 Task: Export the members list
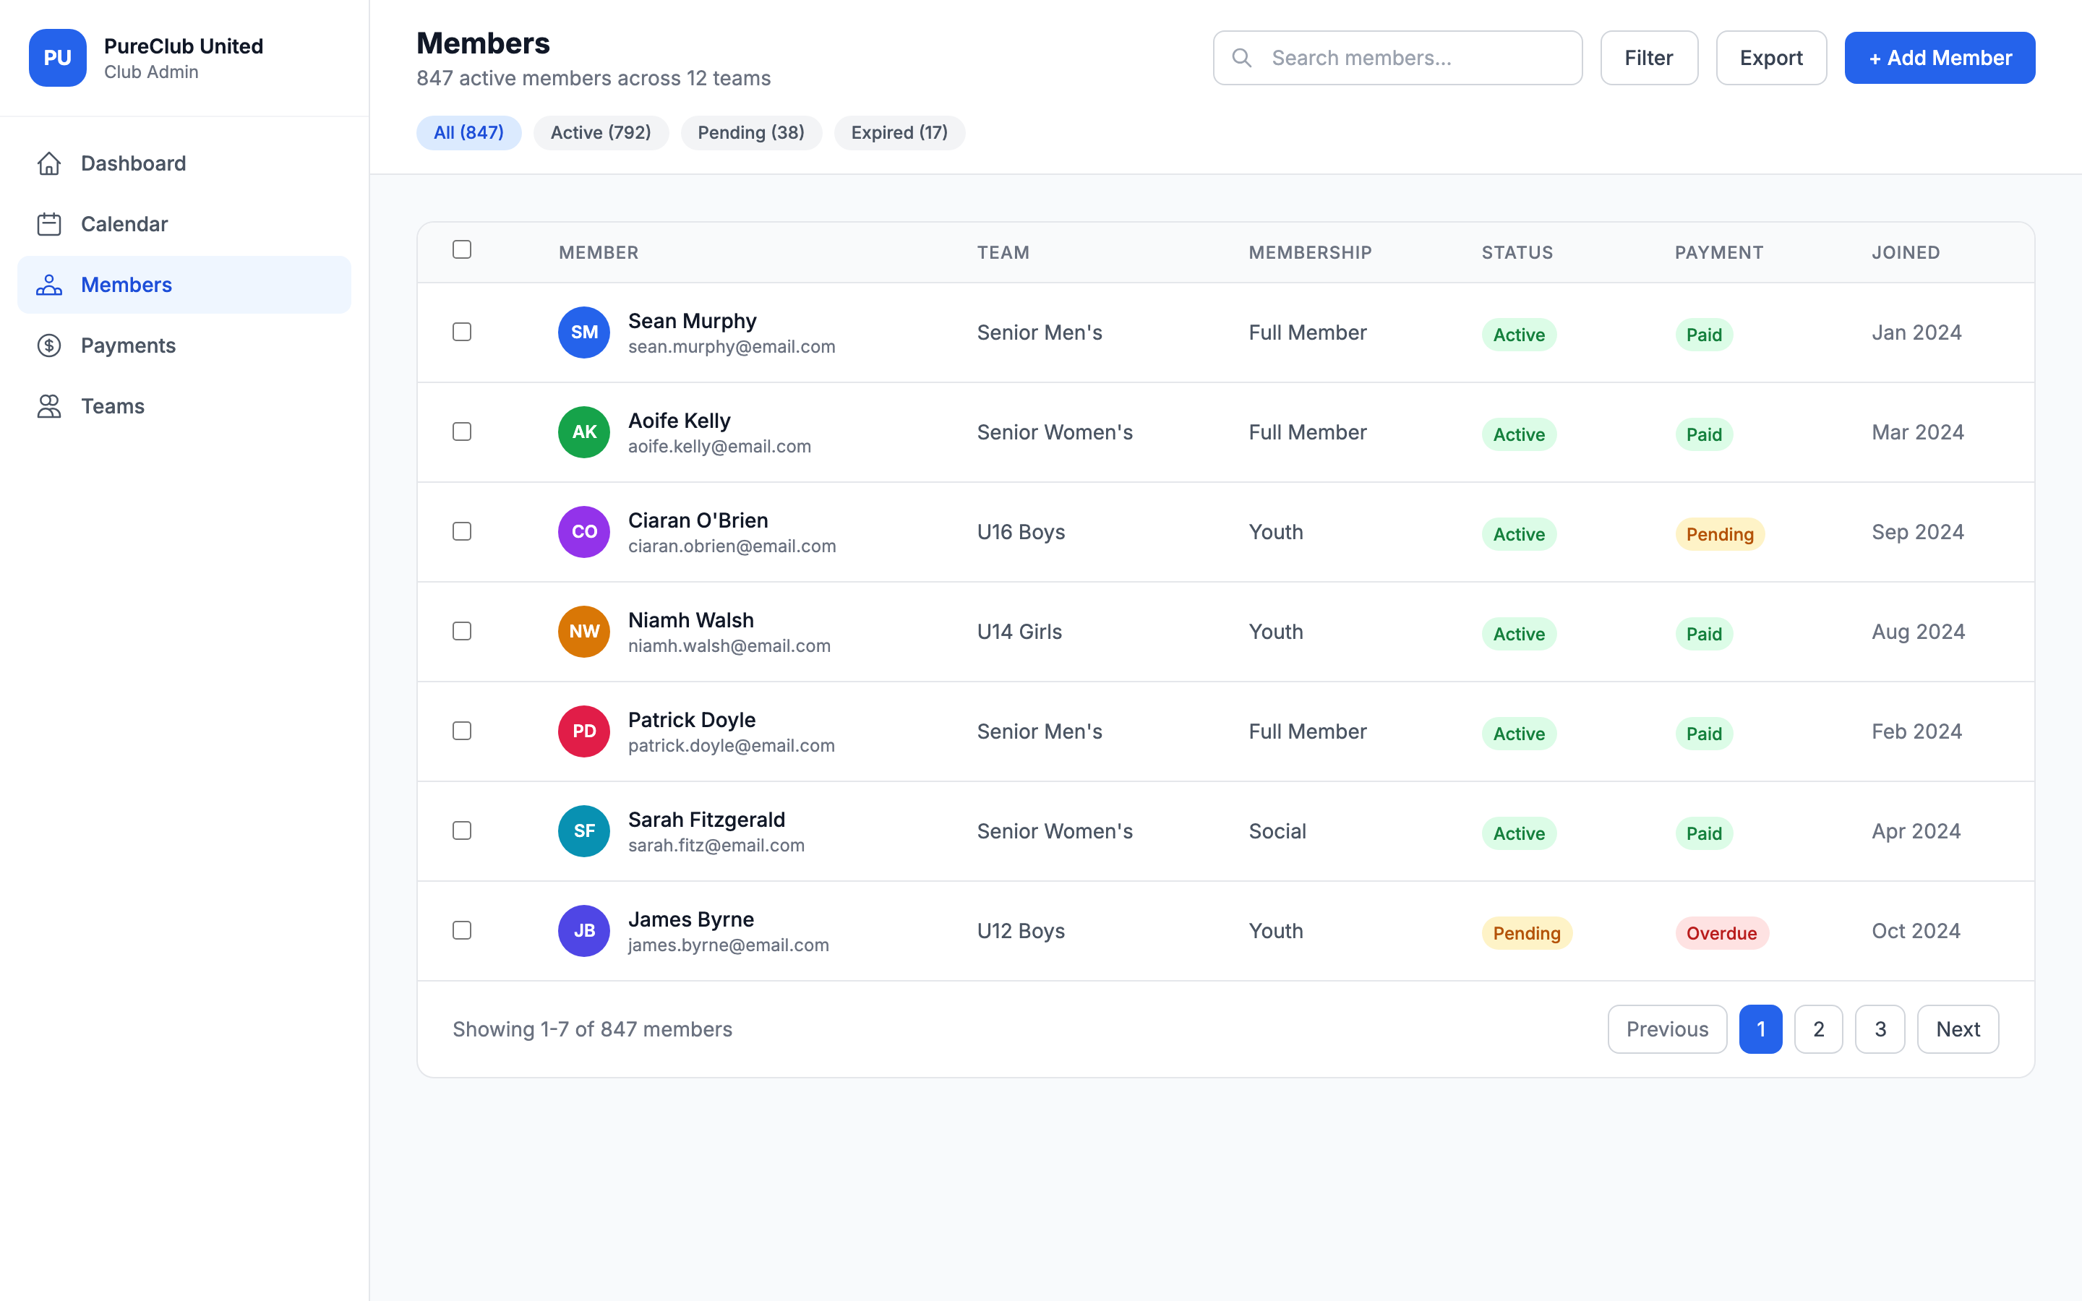point(1770,58)
